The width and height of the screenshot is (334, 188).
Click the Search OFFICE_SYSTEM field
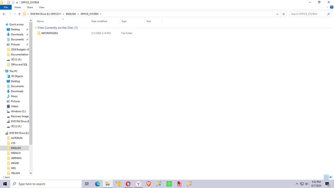(308, 14)
